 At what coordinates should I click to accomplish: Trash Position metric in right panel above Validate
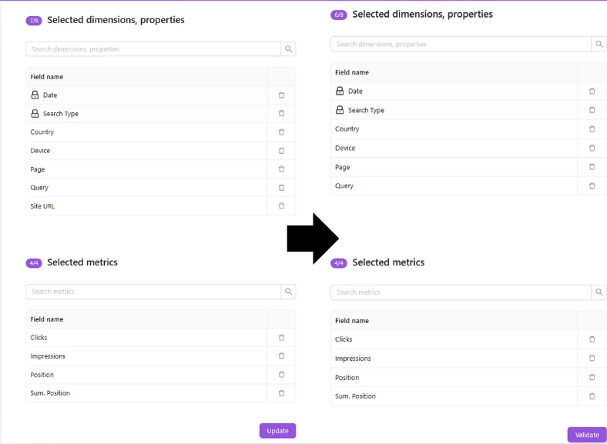(x=592, y=377)
